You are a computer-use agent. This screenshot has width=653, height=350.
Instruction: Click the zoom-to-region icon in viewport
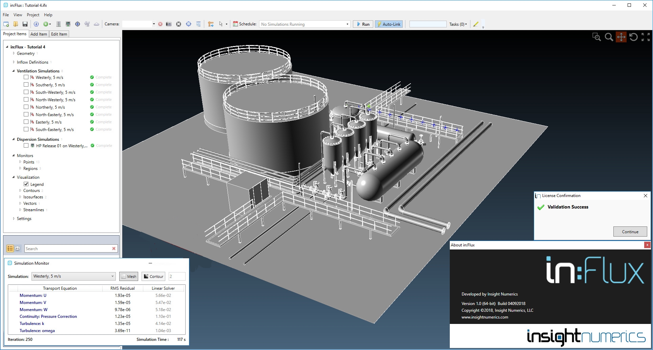pos(596,37)
